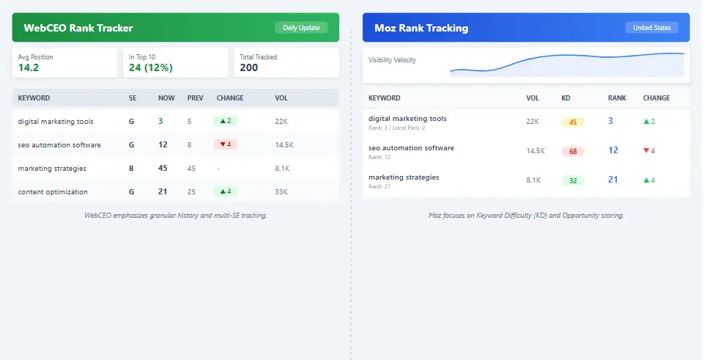The image size is (704, 360).
Task: Sort WebCEO table by PREV header
Action: (196, 98)
